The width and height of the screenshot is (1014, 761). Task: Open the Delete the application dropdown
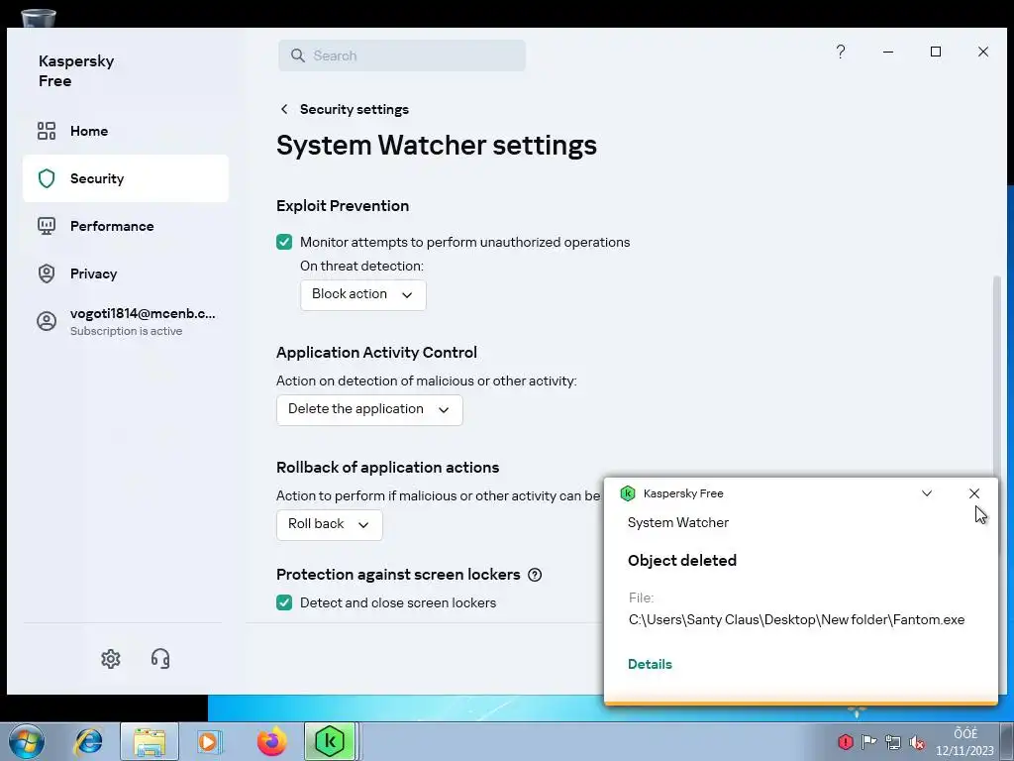369,409
